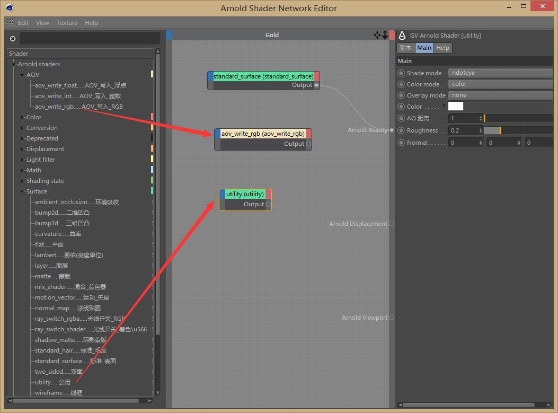Open the Edit menu

(x=23, y=23)
